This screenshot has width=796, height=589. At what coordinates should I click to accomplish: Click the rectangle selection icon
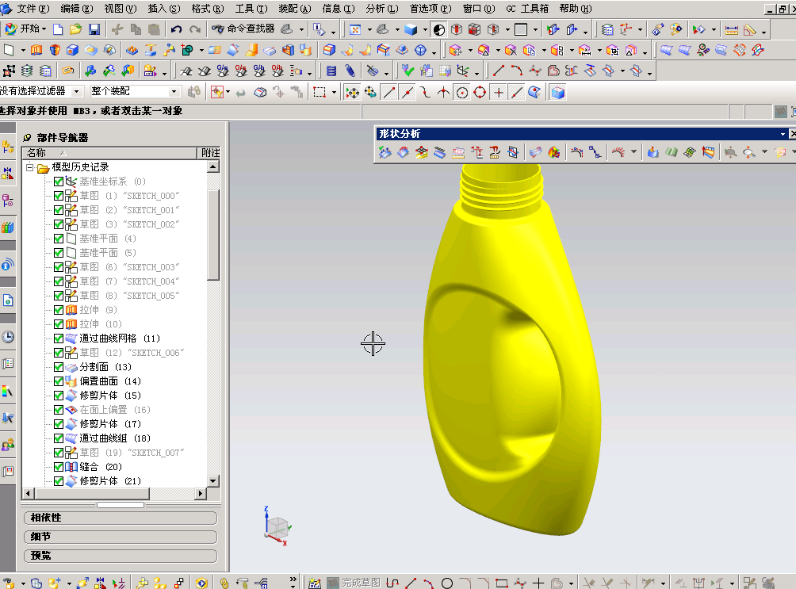(320, 93)
